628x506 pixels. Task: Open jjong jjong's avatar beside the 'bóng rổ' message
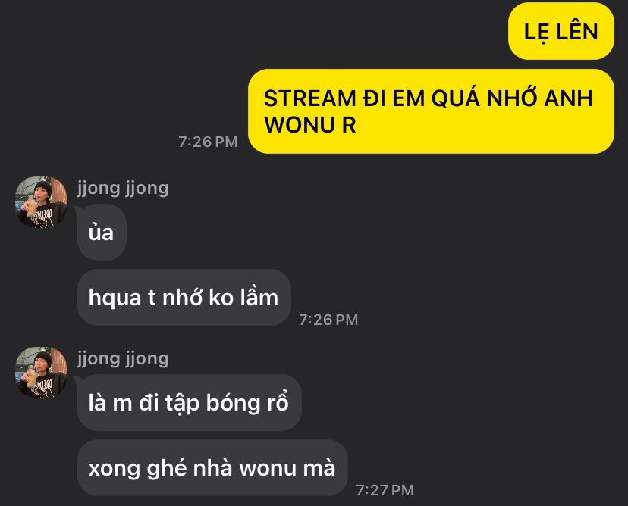41,373
